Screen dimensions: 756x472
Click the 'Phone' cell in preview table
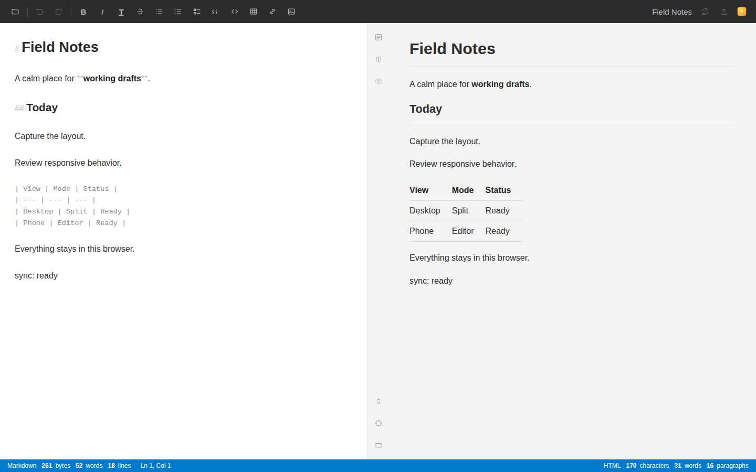(422, 231)
